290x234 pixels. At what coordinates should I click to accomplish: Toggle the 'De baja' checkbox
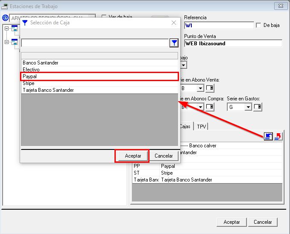[x=258, y=26]
